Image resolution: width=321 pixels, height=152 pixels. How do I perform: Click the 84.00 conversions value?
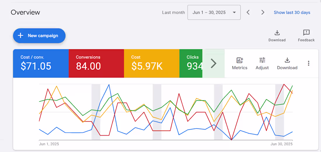(x=88, y=66)
